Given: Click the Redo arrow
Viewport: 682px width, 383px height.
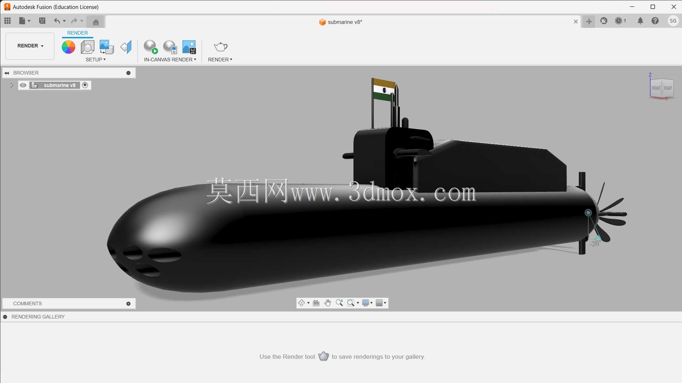Looking at the screenshot, I should (74, 21).
